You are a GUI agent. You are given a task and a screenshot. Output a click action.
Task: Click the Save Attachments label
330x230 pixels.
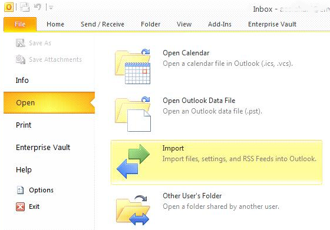55,59
